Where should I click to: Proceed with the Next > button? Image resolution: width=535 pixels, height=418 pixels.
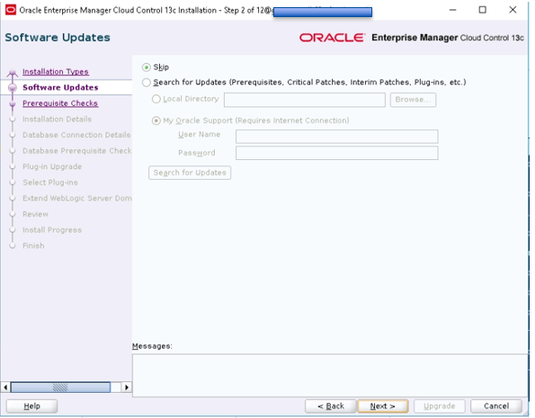[382, 406]
